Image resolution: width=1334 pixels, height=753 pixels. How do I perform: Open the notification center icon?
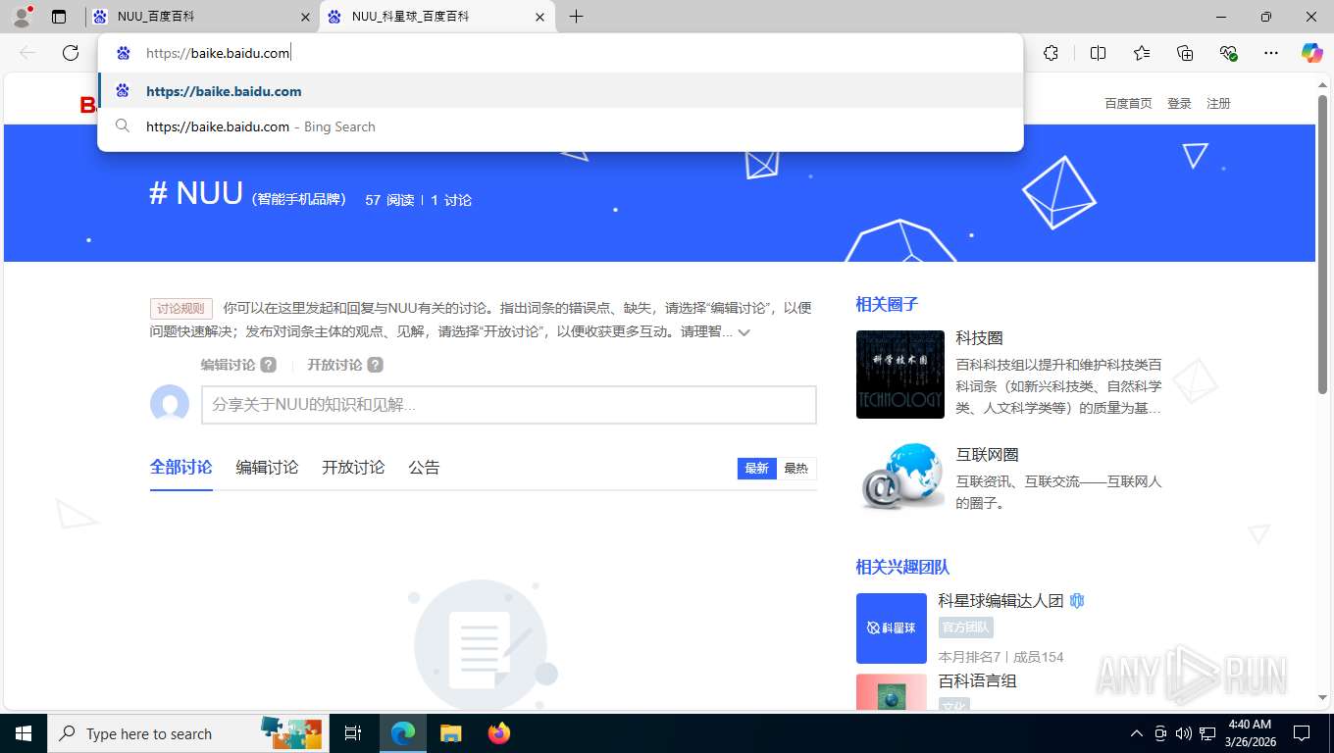(x=1302, y=733)
